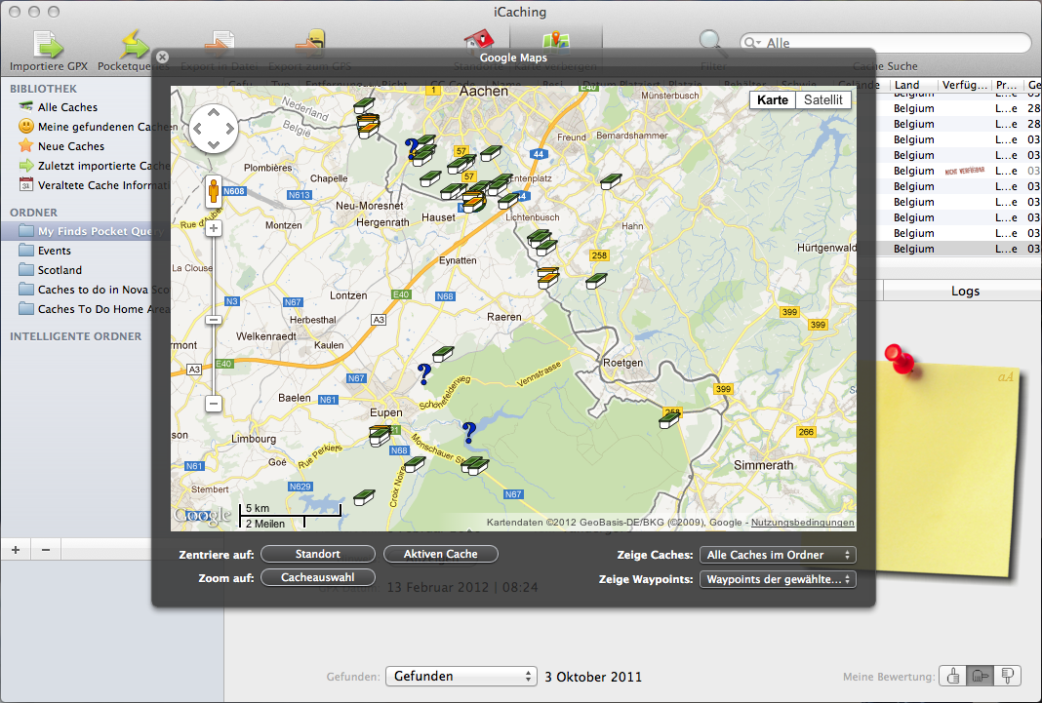Select the cache marker near Bernardshammer
This screenshot has height=703, width=1042.
pyautogui.click(x=610, y=181)
